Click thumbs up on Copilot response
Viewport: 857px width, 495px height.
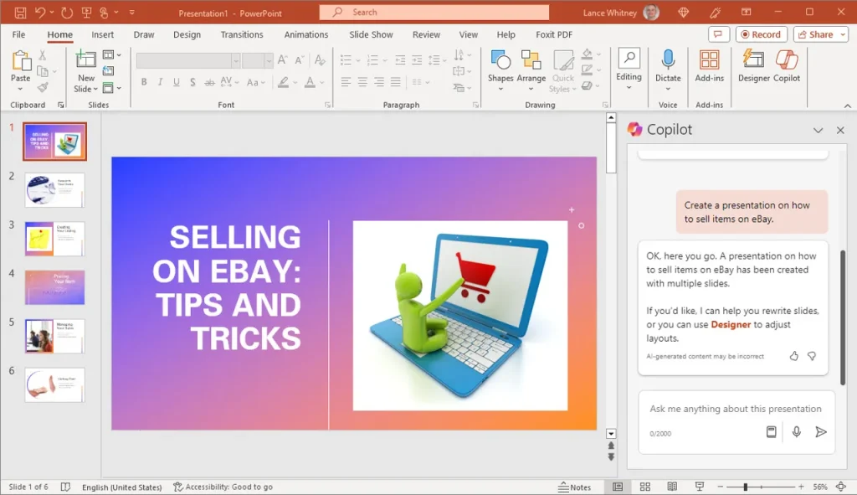point(794,356)
